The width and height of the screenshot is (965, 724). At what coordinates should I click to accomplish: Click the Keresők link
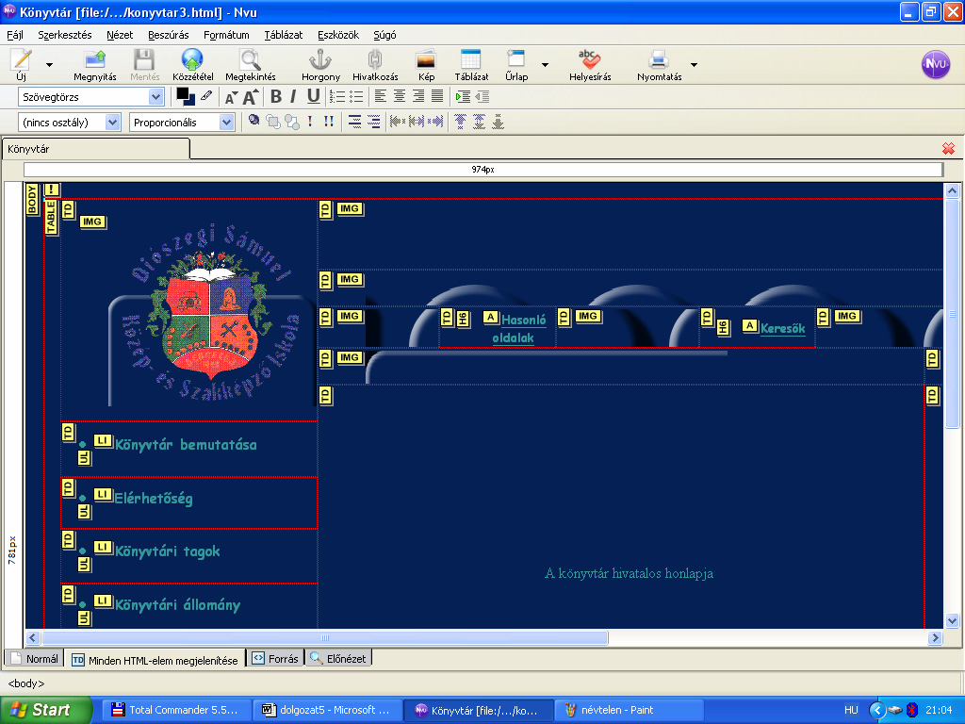pyautogui.click(x=782, y=328)
